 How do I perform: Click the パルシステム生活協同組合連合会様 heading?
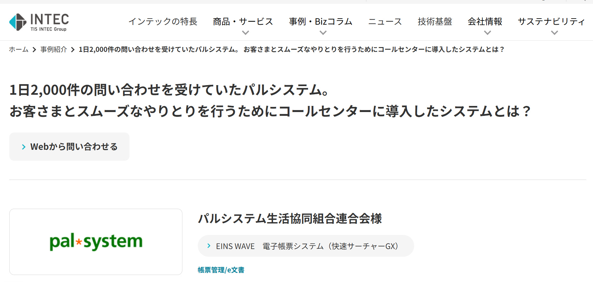tap(290, 219)
